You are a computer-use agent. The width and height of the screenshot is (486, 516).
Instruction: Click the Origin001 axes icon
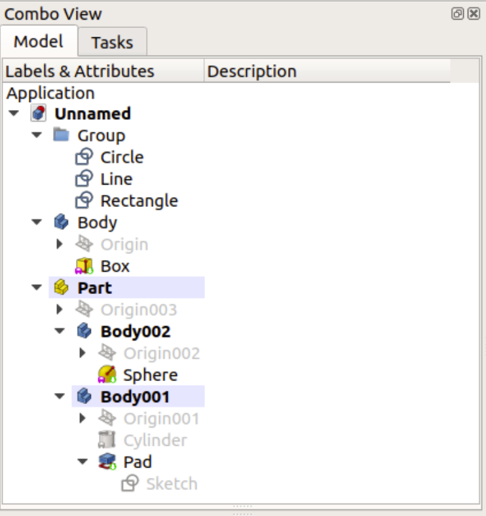107,418
